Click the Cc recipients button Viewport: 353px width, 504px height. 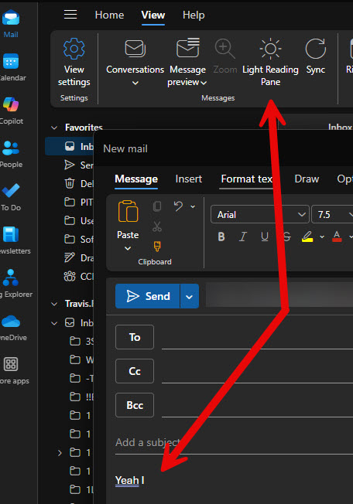click(135, 371)
